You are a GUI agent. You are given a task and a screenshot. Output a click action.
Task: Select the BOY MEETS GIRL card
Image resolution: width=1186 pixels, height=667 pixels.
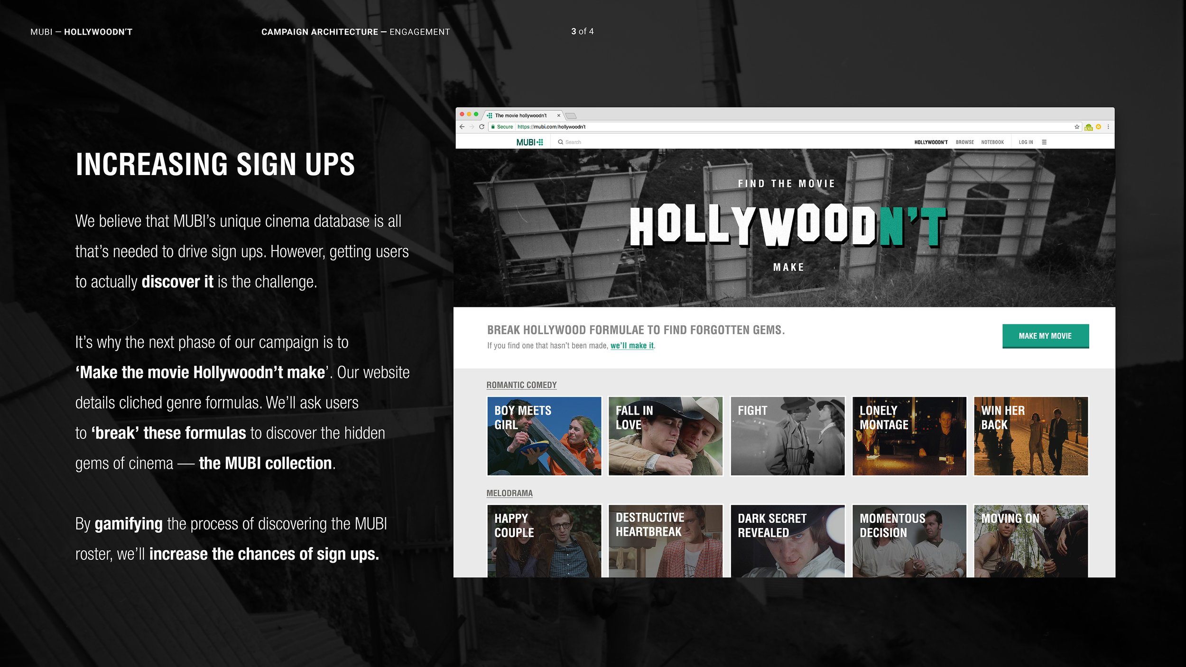pos(544,436)
